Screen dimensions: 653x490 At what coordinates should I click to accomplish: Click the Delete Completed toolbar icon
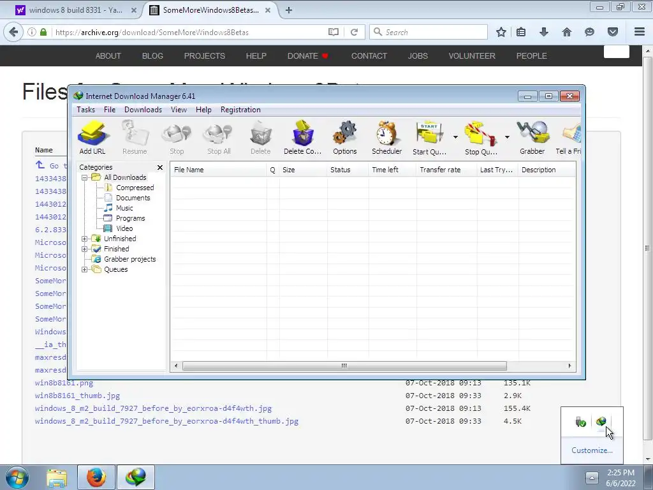pyautogui.click(x=303, y=138)
